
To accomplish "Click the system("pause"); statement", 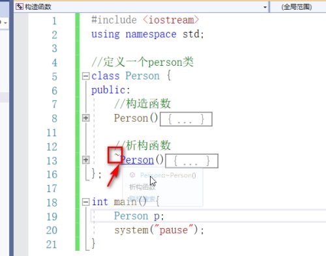I will [159, 230].
